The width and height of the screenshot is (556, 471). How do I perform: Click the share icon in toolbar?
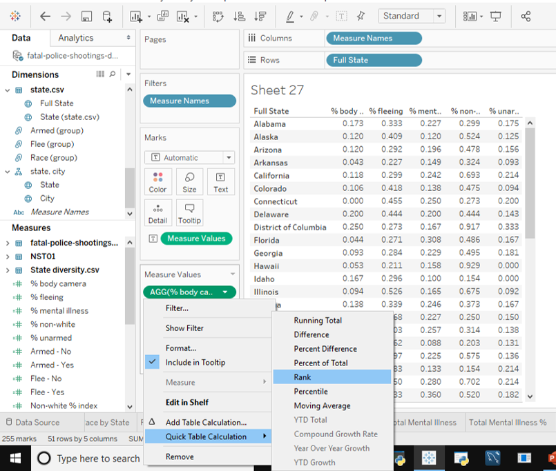(x=526, y=16)
